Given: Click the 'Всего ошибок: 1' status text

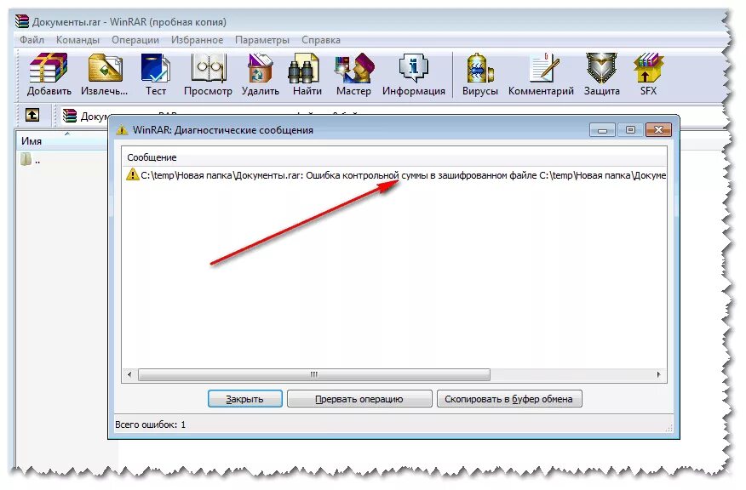Looking at the screenshot, I should click(151, 424).
